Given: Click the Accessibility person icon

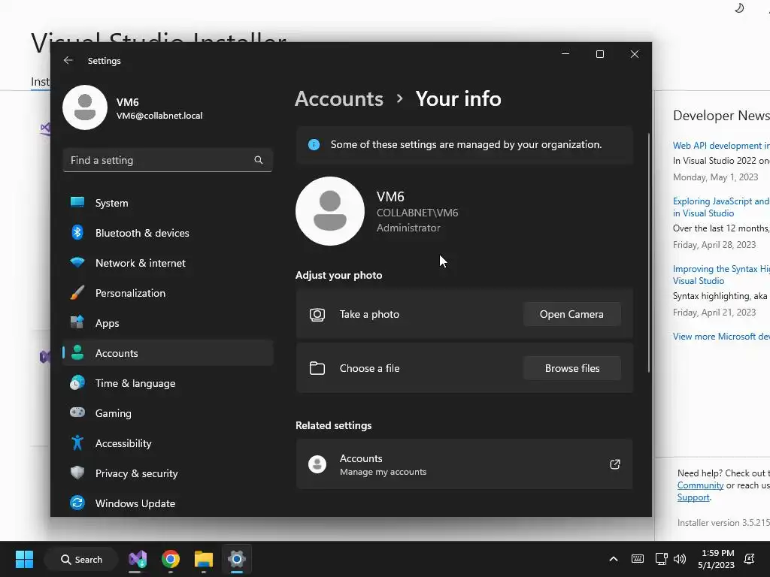Looking at the screenshot, I should point(77,443).
